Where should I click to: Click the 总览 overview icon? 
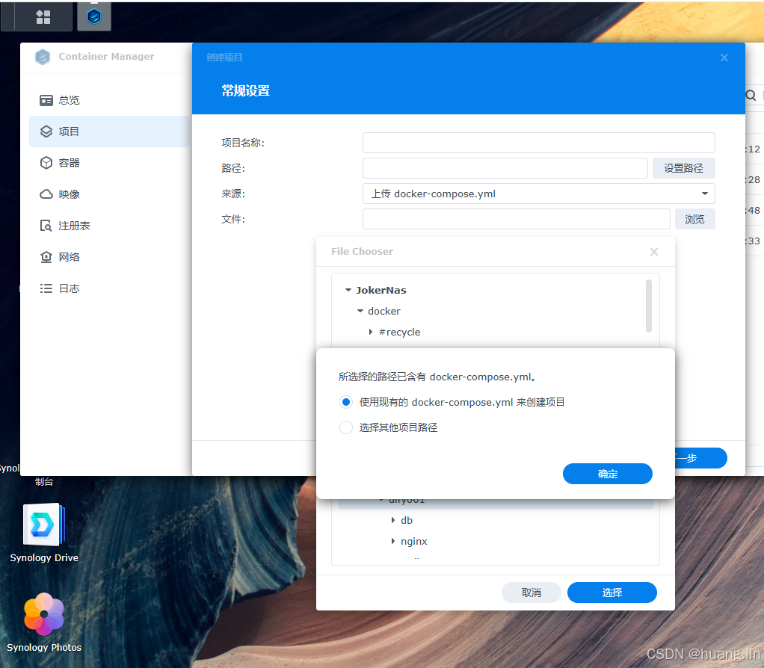46,100
